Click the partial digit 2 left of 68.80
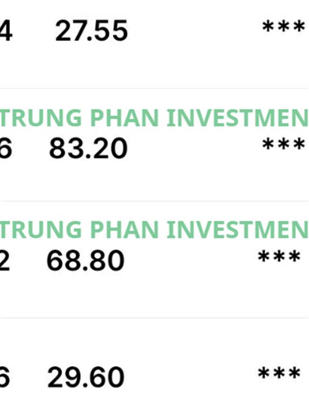The width and height of the screenshot is (309, 413). pos(4,262)
